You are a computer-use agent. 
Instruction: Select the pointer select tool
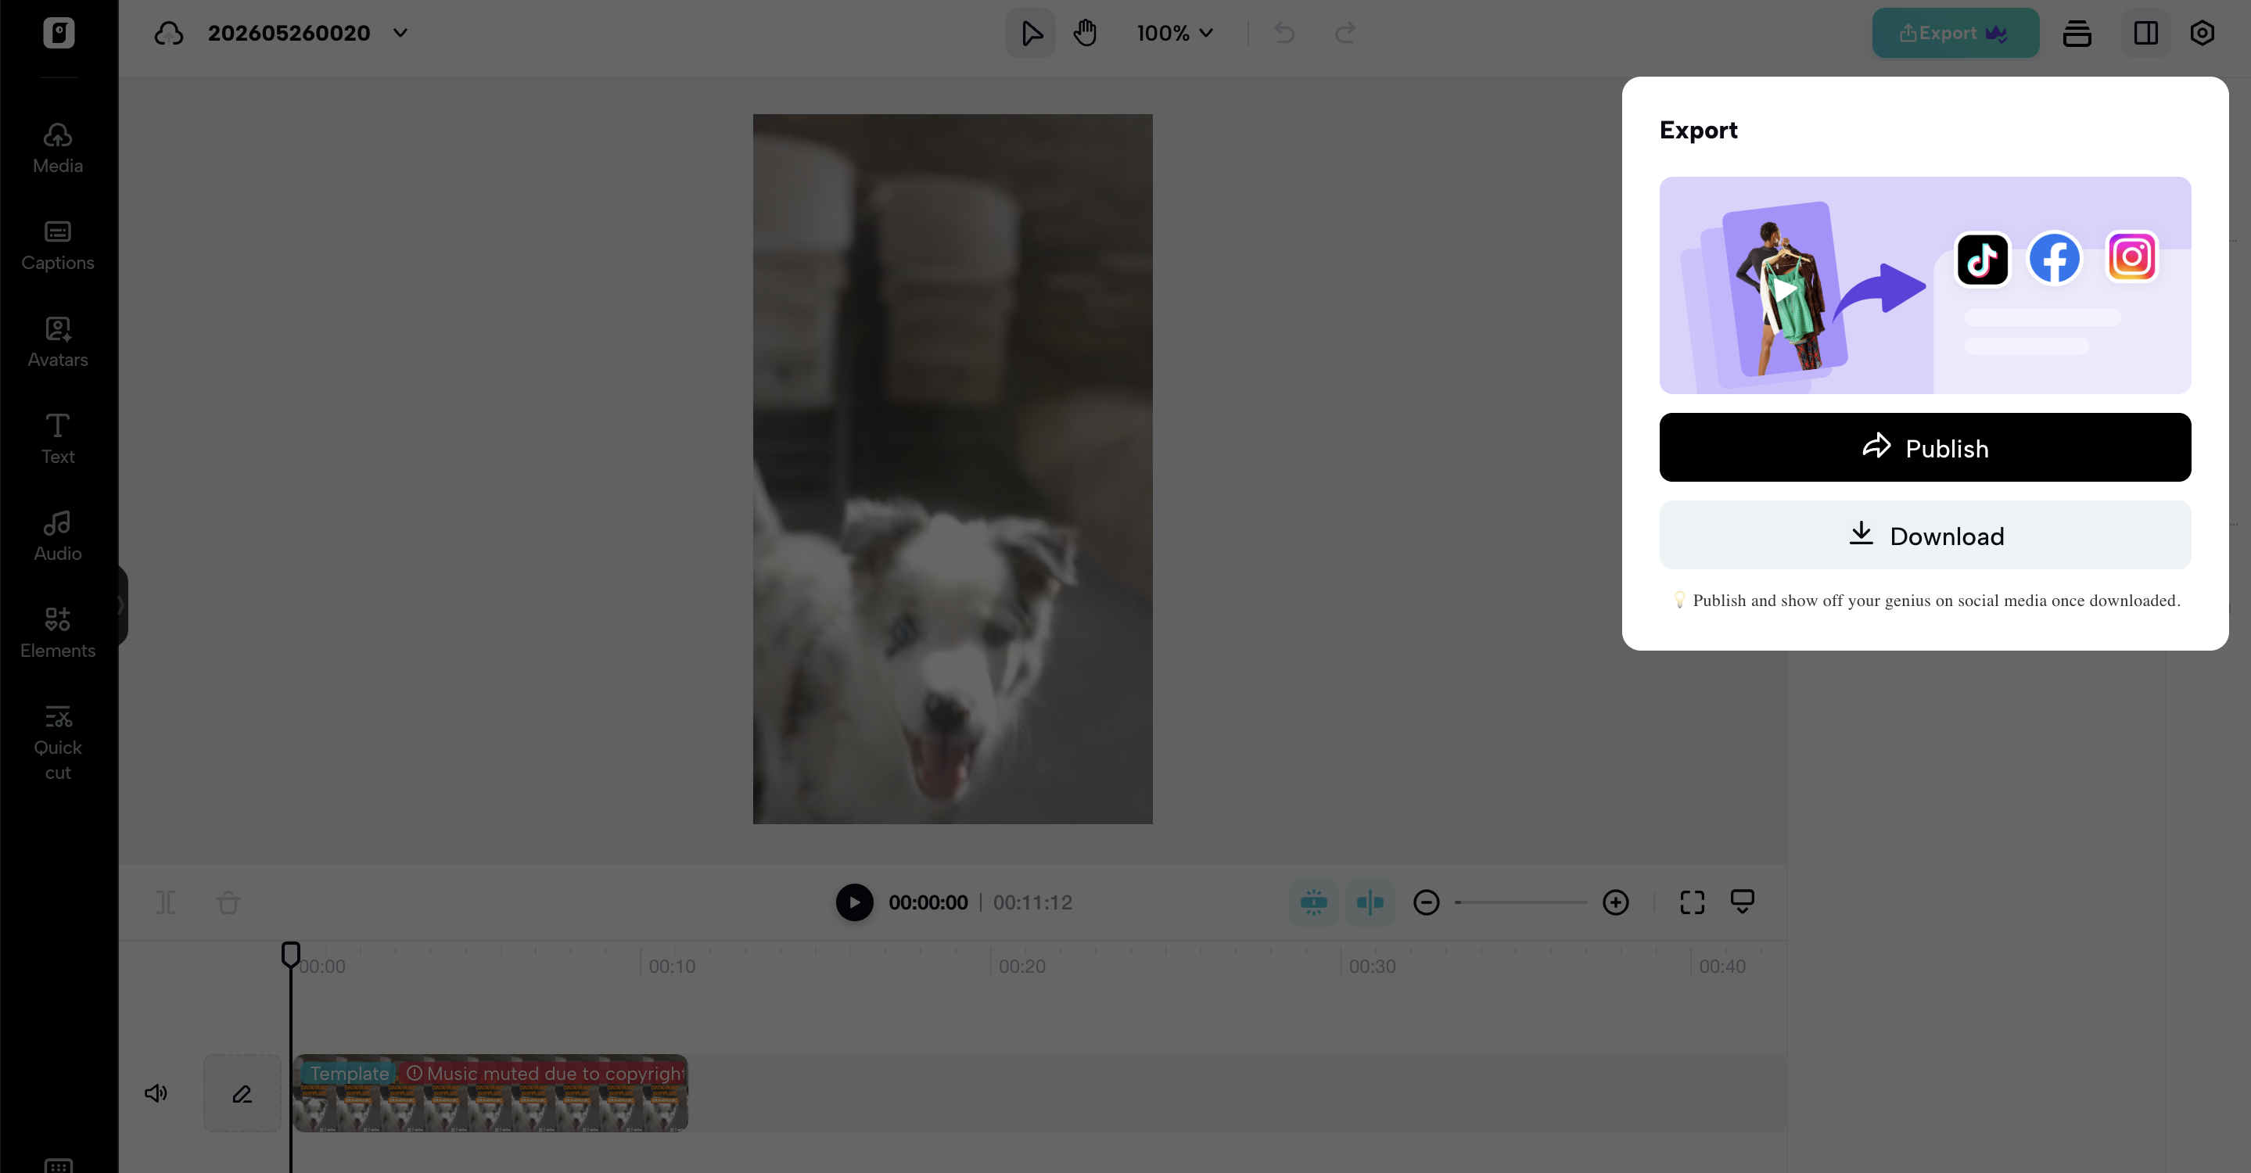pyautogui.click(x=1031, y=33)
